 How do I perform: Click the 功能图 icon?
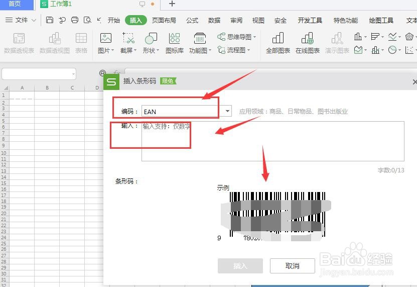click(x=200, y=38)
